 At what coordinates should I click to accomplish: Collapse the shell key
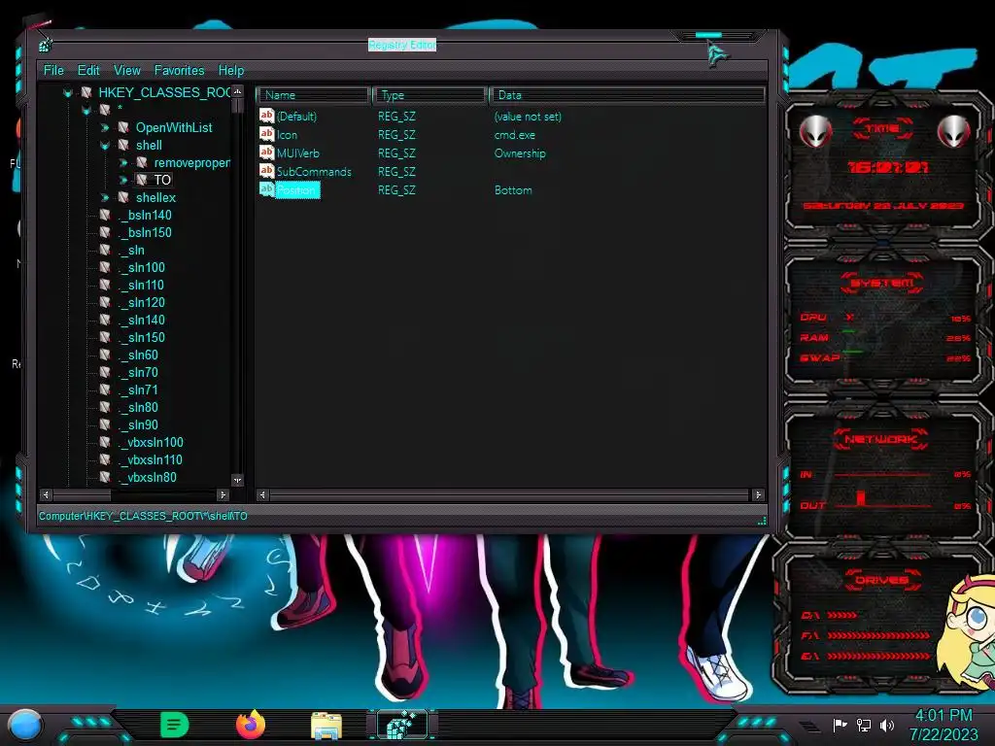105,146
